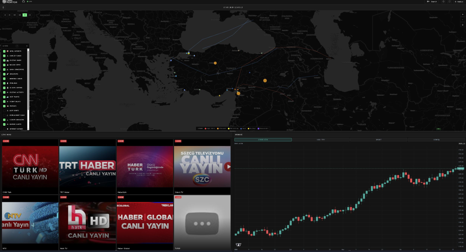Click the Military Activity plane icon

[7, 92]
